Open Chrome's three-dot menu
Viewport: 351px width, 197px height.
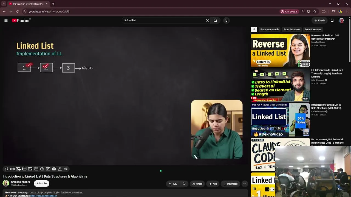[x=347, y=11]
